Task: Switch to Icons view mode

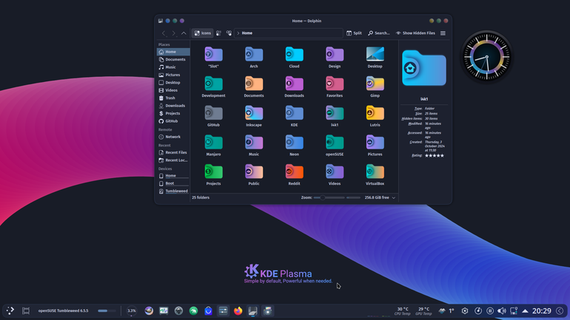Action: (203, 33)
